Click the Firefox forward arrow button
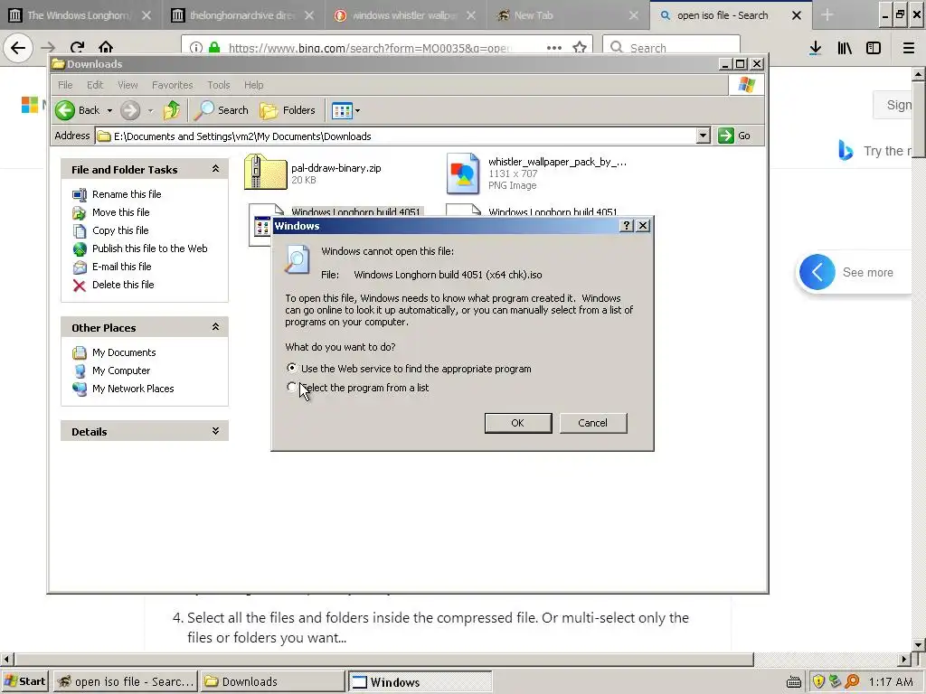Image resolution: width=926 pixels, height=694 pixels. (49, 48)
